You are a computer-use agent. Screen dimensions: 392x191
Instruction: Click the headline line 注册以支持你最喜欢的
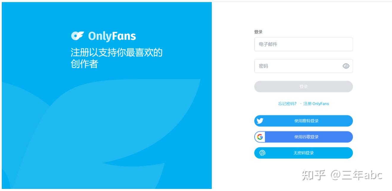[x=117, y=53]
